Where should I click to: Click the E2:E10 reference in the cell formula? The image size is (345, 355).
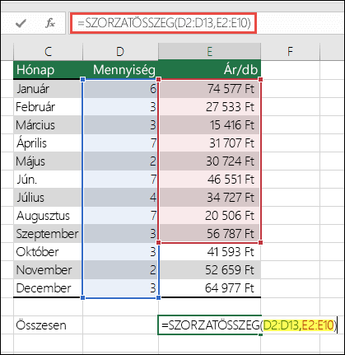pyautogui.click(x=318, y=325)
